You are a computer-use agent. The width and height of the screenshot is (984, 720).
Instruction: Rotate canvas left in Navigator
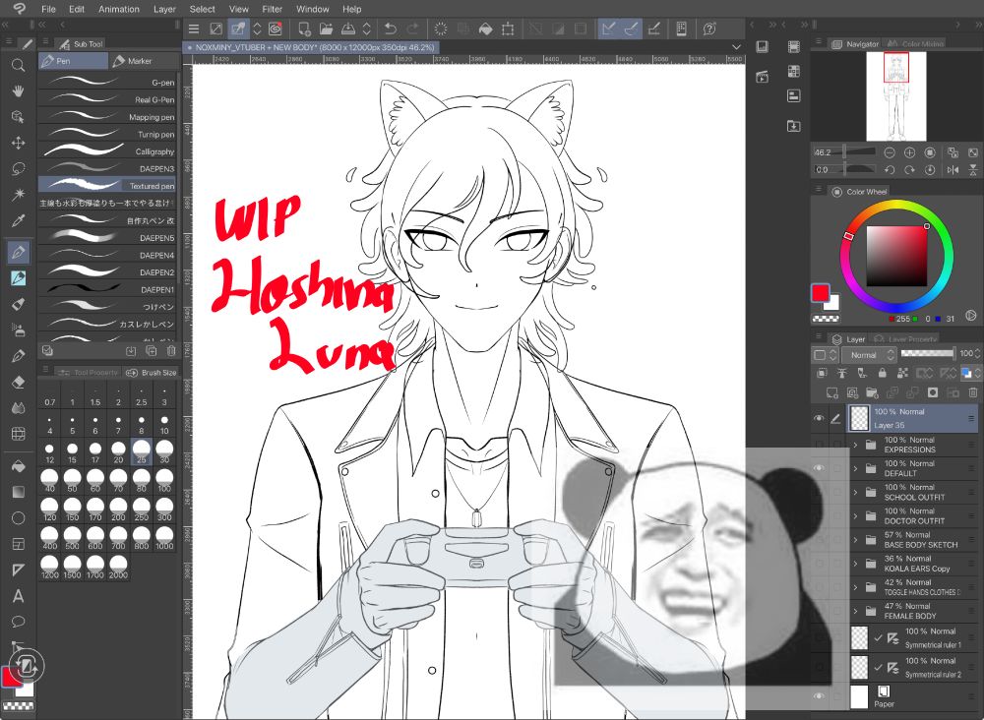pyautogui.click(x=890, y=169)
